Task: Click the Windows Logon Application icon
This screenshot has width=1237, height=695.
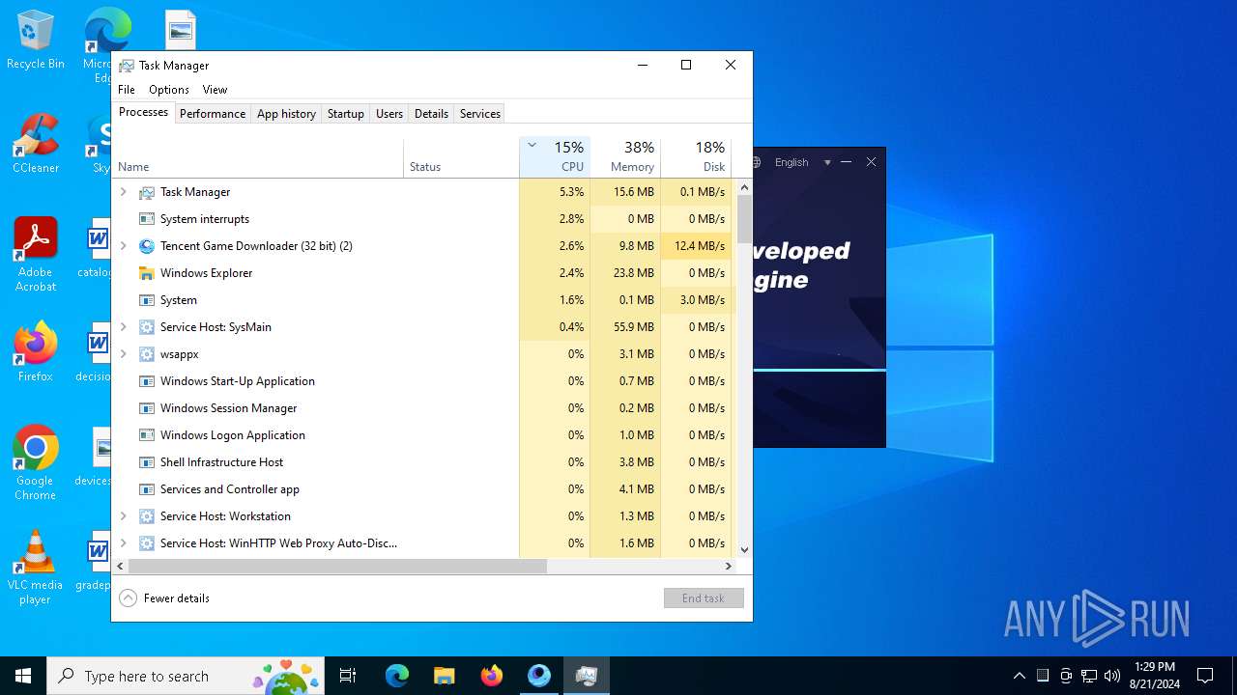Action: pos(147,435)
